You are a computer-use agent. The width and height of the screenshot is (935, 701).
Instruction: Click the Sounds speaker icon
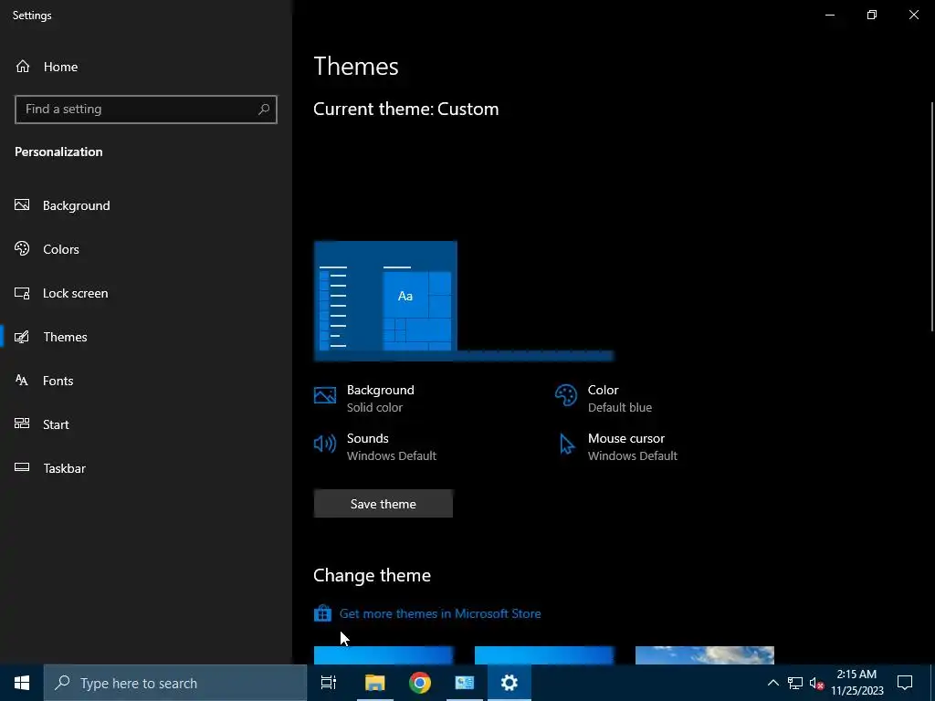[x=325, y=444]
